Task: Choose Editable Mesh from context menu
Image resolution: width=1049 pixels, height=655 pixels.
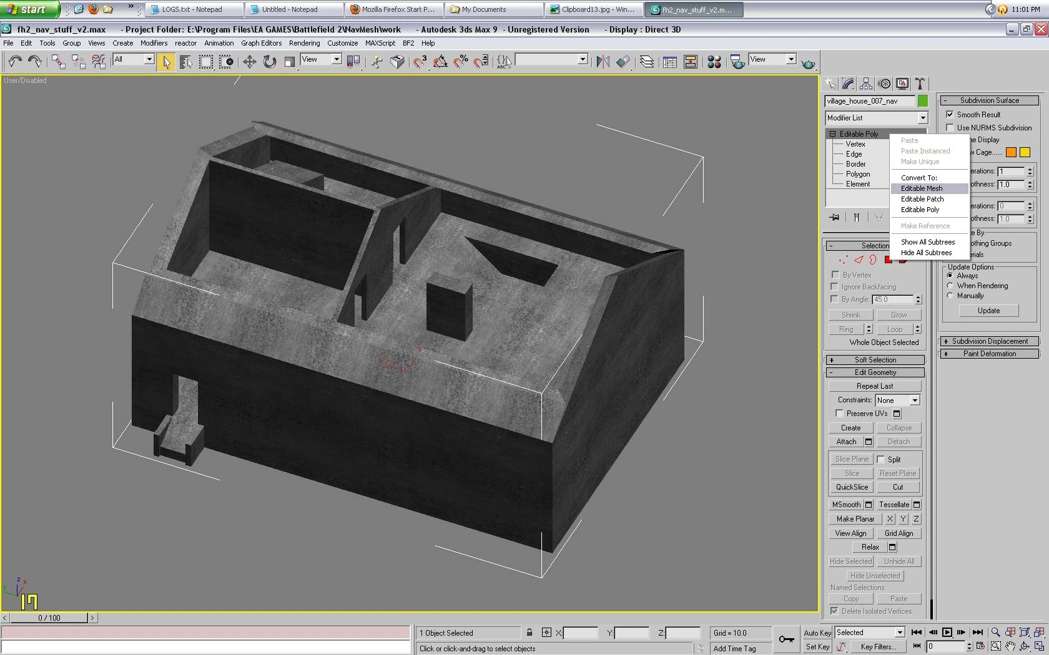Action: point(922,188)
